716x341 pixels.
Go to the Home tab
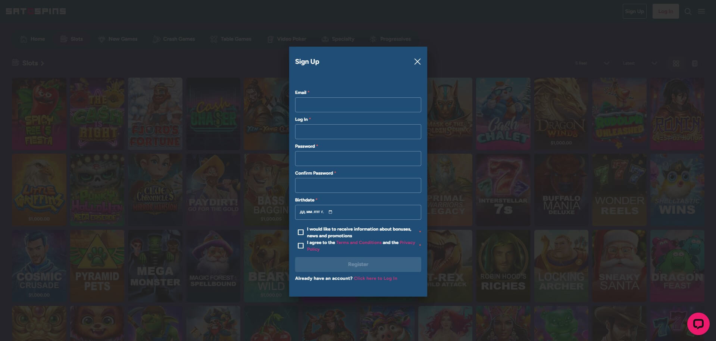pyautogui.click(x=32, y=39)
